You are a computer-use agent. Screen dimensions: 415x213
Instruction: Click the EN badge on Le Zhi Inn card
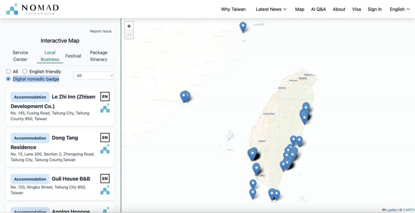(x=105, y=96)
